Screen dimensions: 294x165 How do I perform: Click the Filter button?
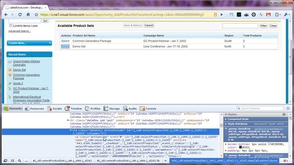pyautogui.click(x=263, y=26)
